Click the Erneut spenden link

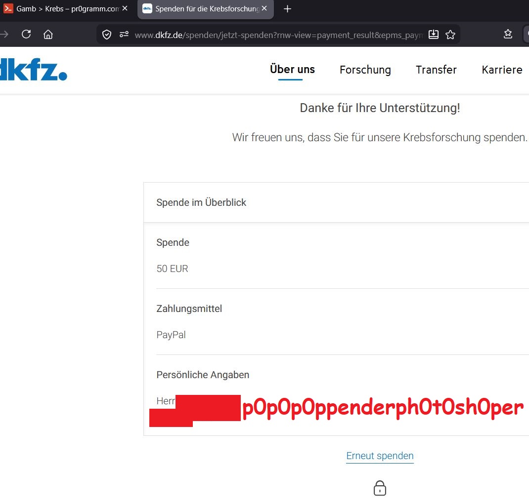[380, 456]
